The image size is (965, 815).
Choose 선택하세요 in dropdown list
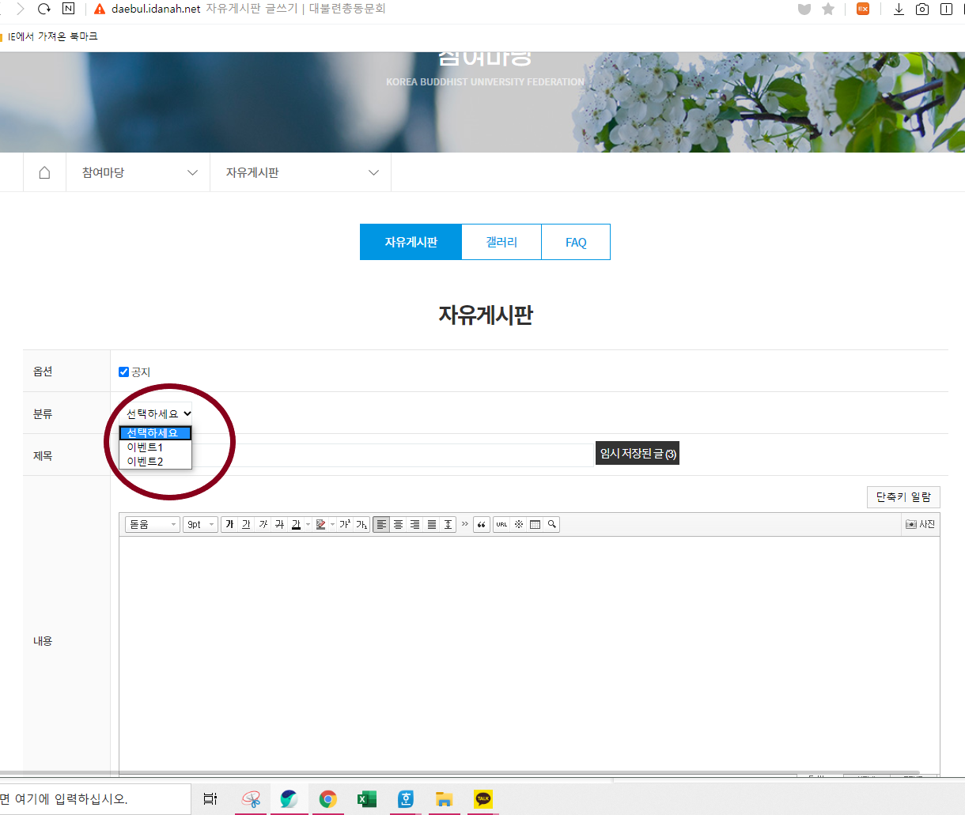click(x=155, y=433)
